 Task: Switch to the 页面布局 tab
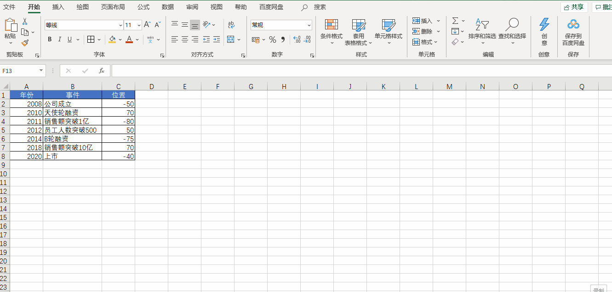tap(113, 7)
